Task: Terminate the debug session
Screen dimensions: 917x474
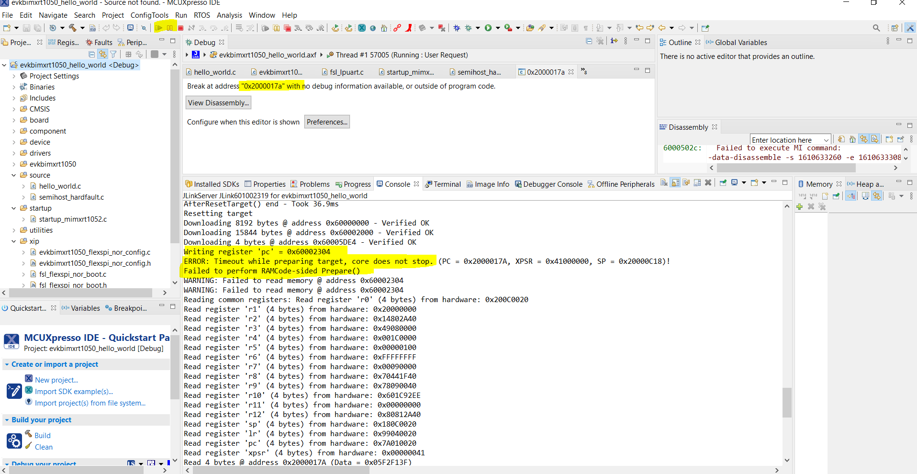Action: 181,28
